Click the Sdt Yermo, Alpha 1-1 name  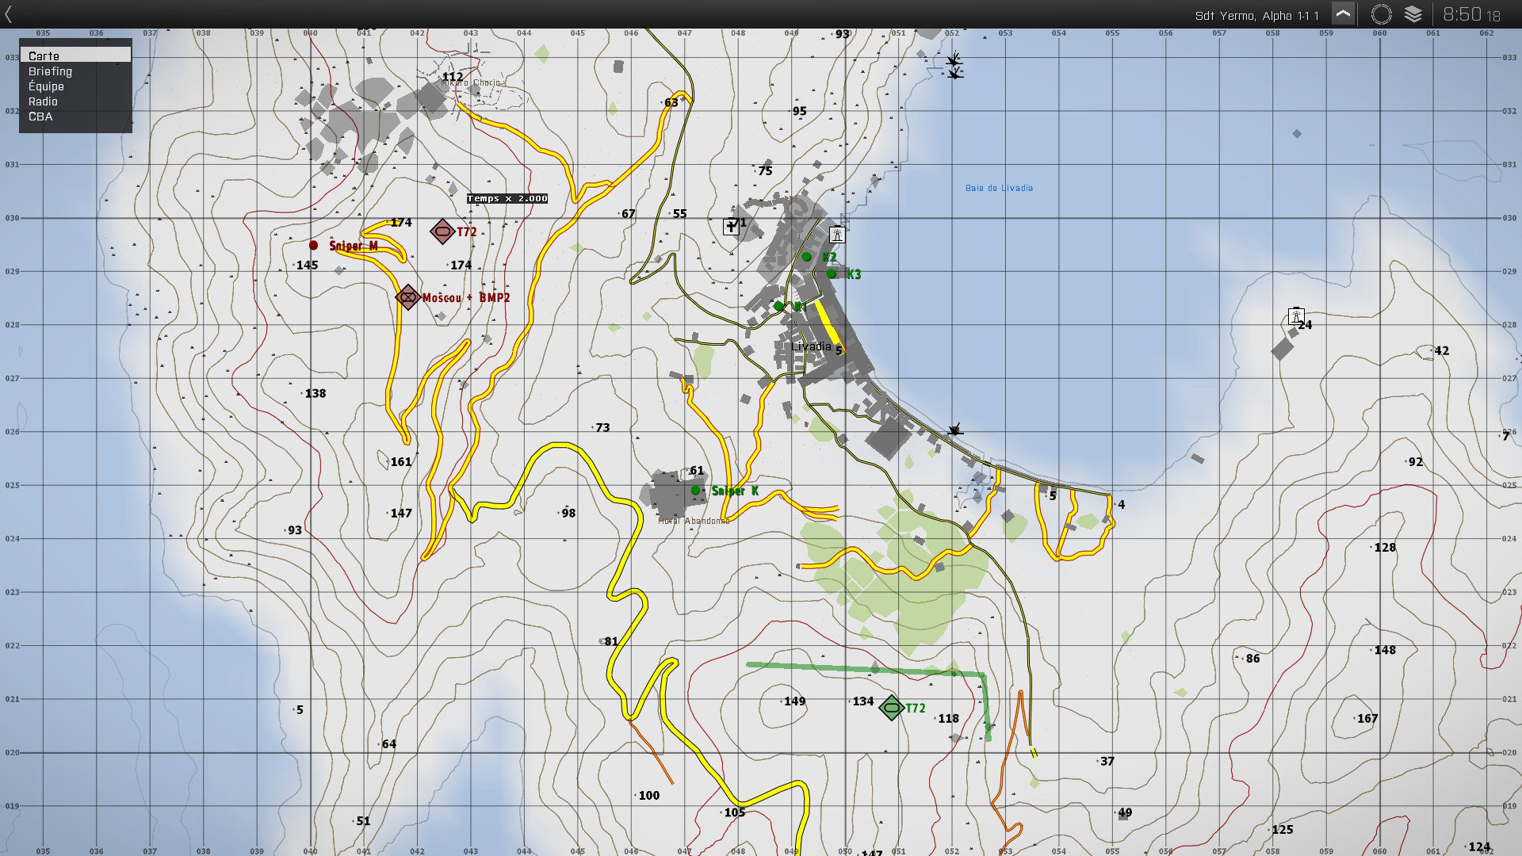[x=1256, y=15]
